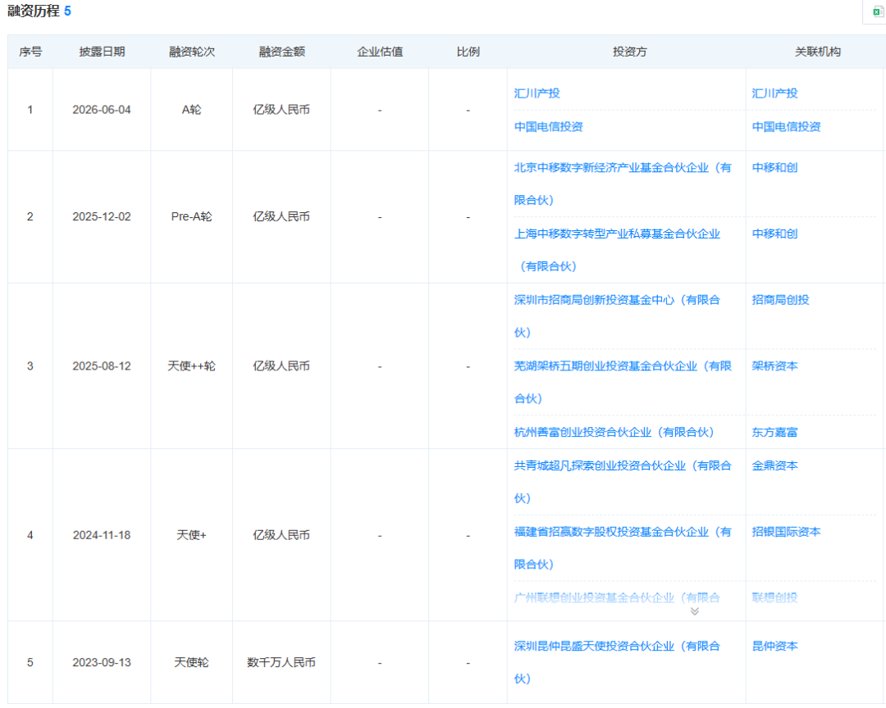
Task: Select date cell 2023-09-13
Action: (102, 662)
